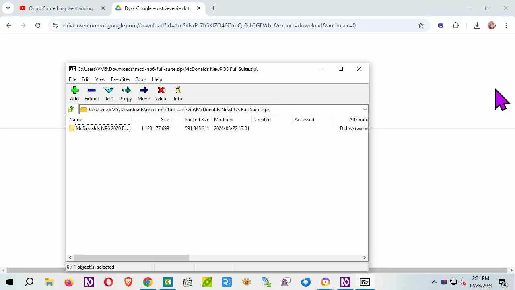
Task: Click the 1 128 177 699 size value
Action: (x=155, y=128)
